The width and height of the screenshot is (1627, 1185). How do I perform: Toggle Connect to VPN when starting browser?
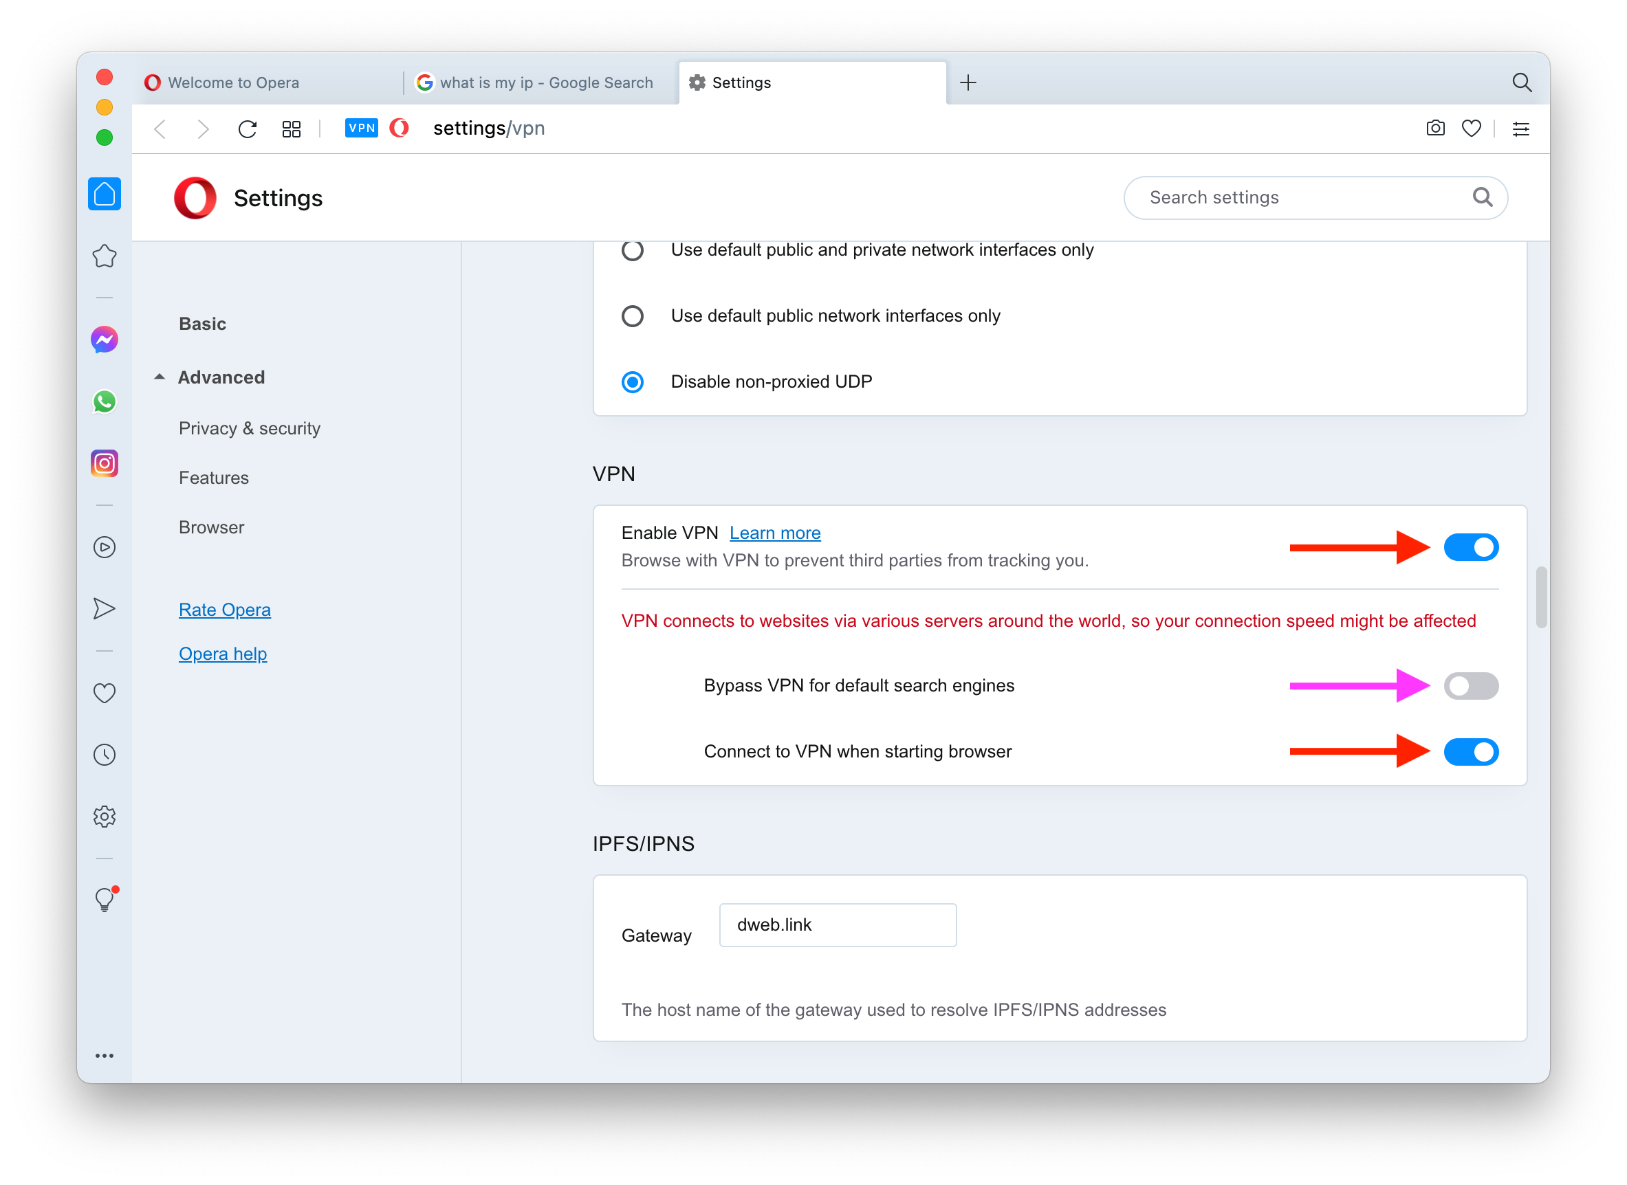click(1470, 752)
